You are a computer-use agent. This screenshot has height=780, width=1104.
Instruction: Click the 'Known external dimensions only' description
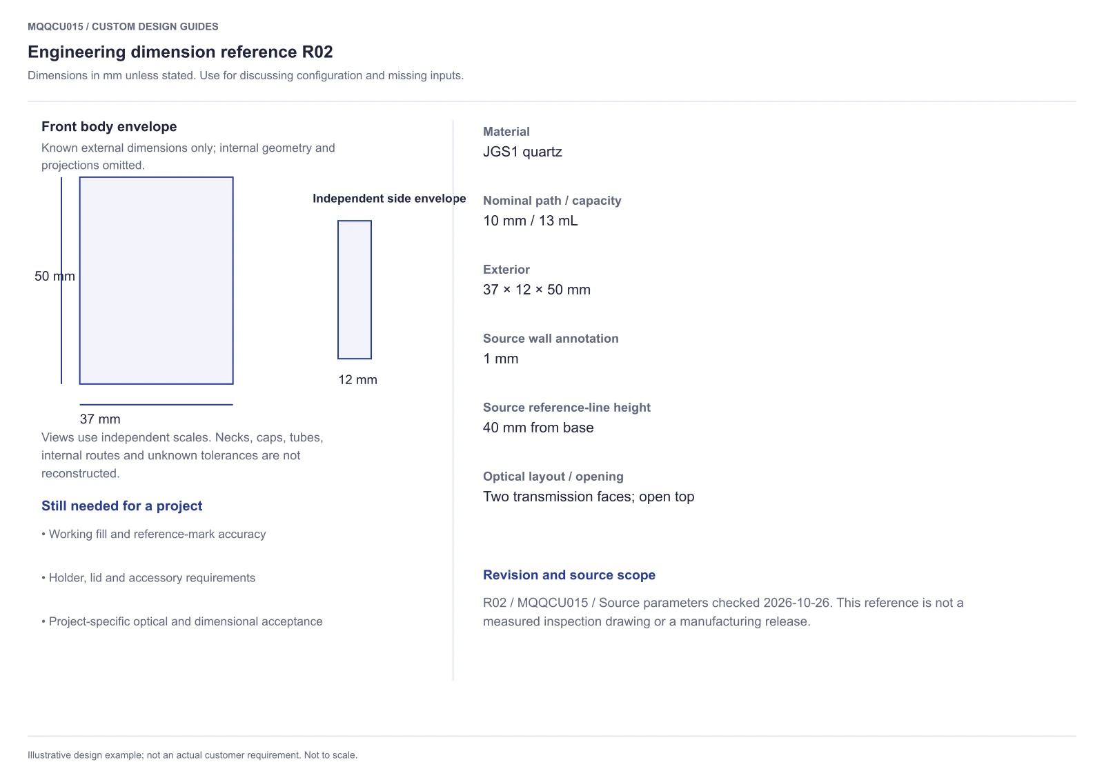(188, 157)
